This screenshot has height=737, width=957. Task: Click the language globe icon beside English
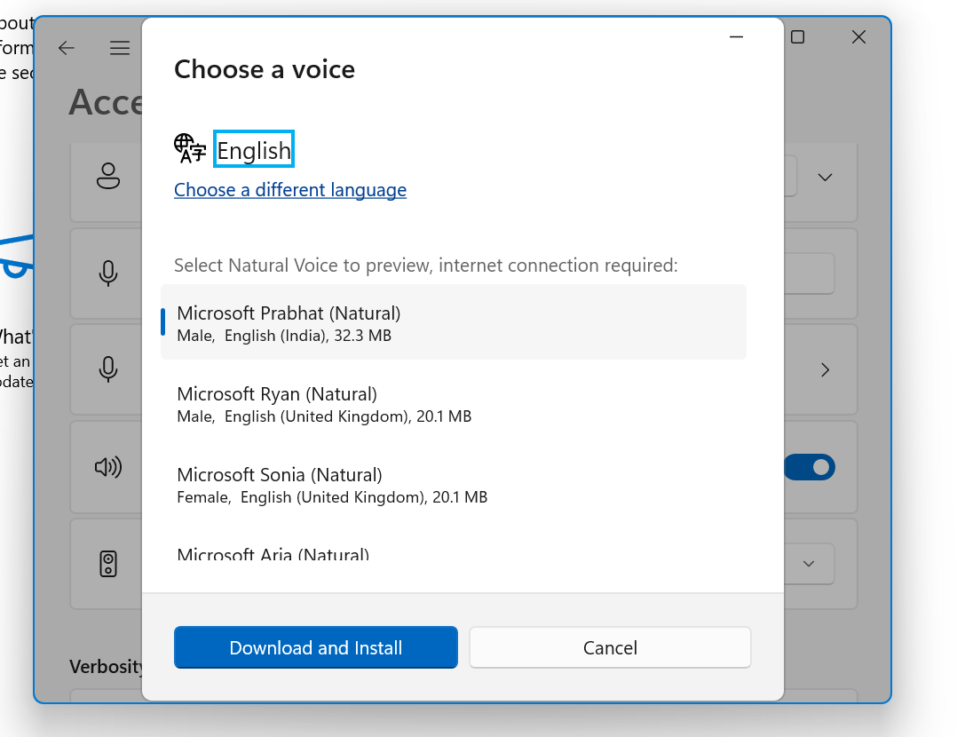(x=190, y=149)
